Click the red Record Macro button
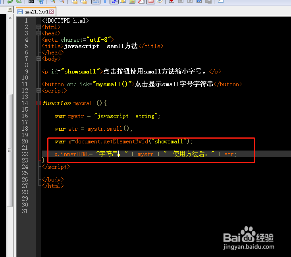 (172, 1)
